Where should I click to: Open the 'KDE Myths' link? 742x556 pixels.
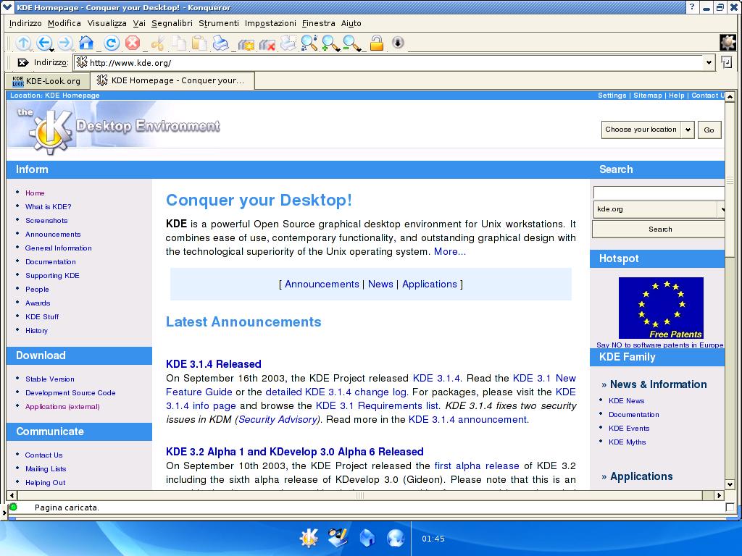coord(627,442)
